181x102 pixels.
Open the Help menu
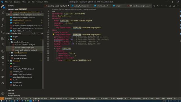pos(46,2)
